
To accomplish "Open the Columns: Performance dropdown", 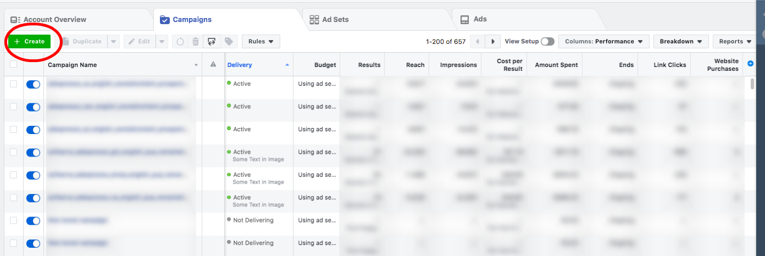I will pos(604,41).
